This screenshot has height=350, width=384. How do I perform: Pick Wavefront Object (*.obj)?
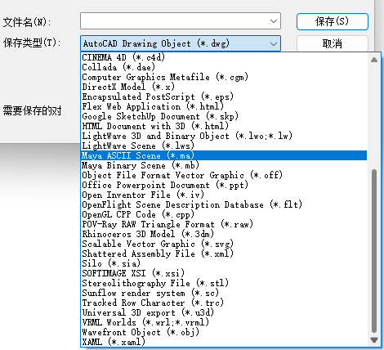point(224,332)
